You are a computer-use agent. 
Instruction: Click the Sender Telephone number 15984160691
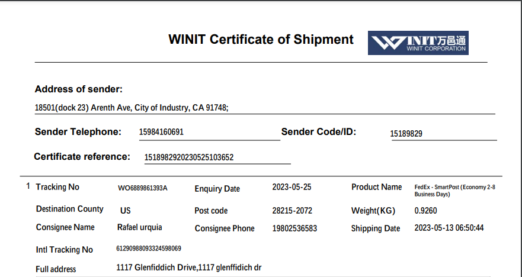point(161,132)
